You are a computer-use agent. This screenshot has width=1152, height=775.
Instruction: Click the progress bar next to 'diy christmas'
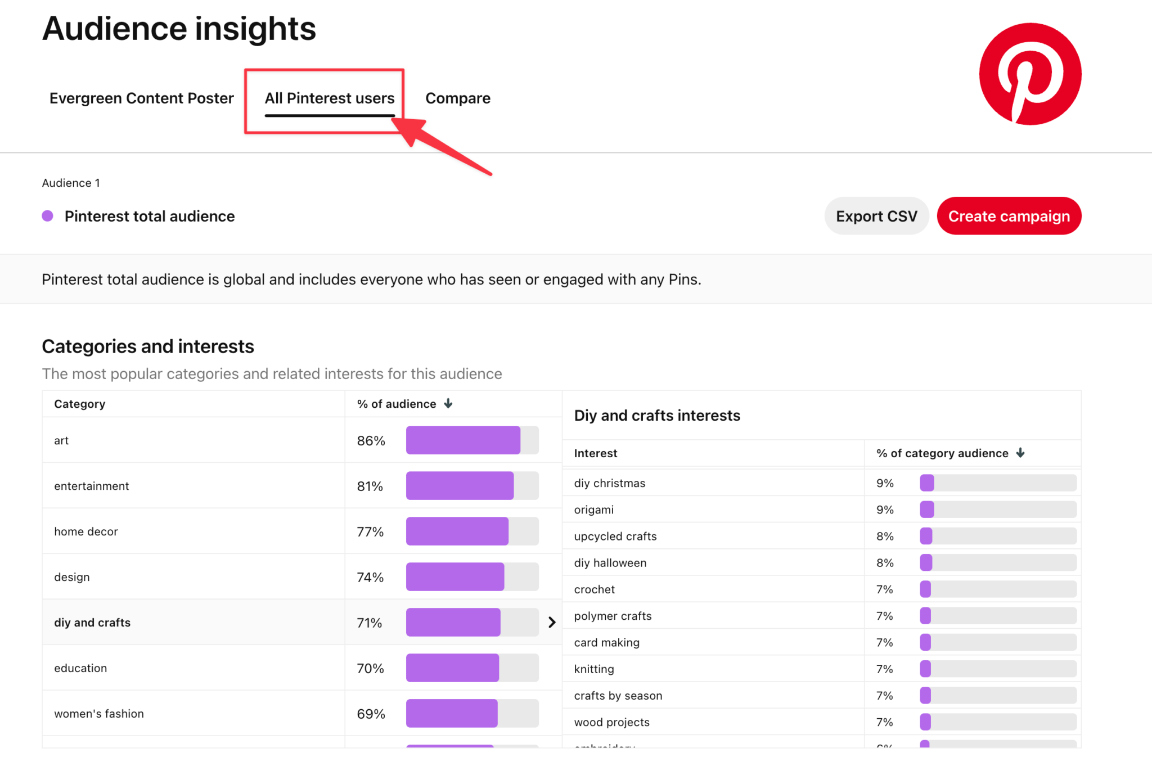pos(998,483)
